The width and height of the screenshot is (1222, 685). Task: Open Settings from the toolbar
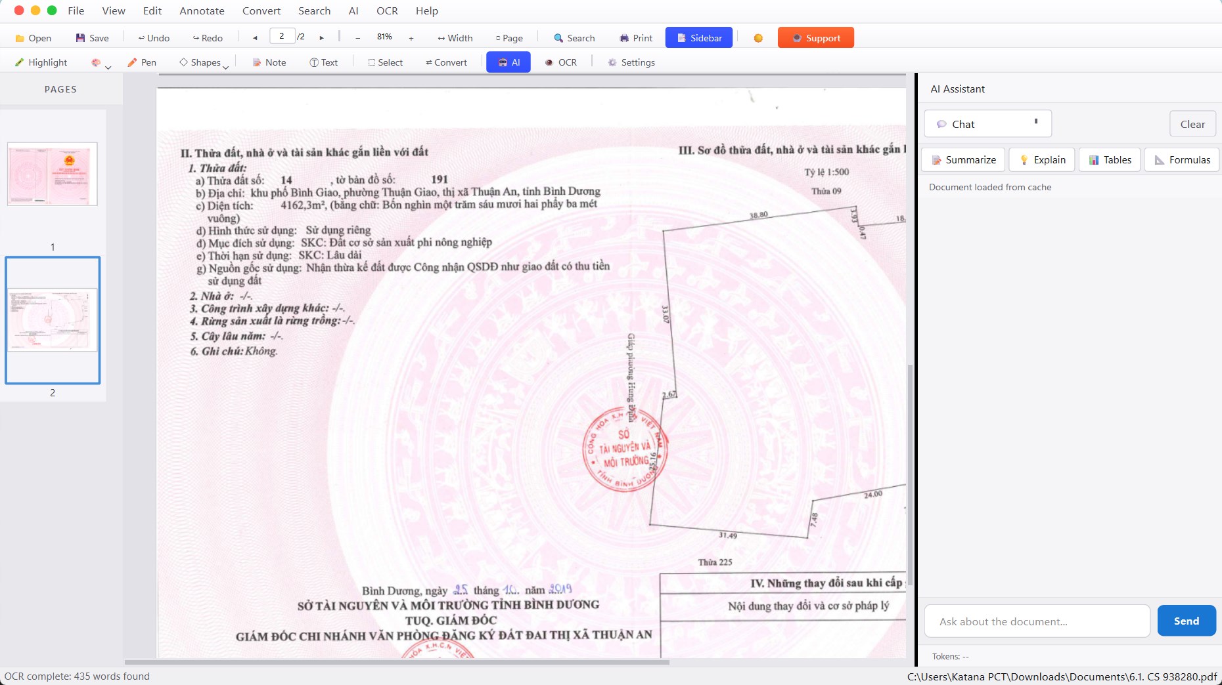[x=631, y=62]
